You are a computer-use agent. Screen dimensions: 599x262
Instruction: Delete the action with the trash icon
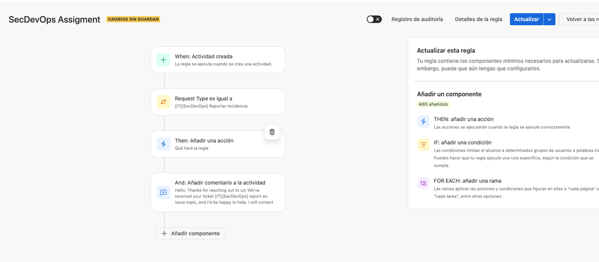point(272,132)
